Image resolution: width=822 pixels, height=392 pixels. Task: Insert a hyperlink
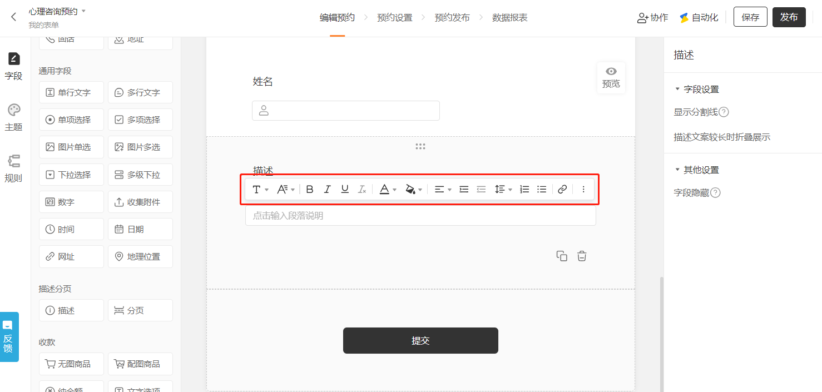(x=562, y=190)
